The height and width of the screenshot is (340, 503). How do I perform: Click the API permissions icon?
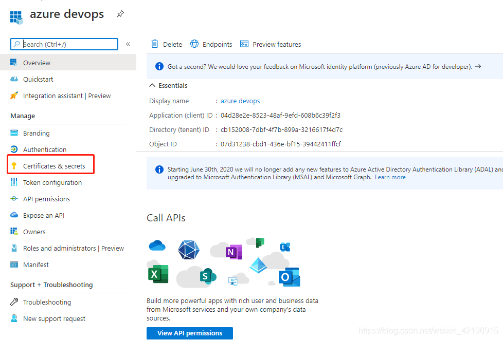[14, 199]
